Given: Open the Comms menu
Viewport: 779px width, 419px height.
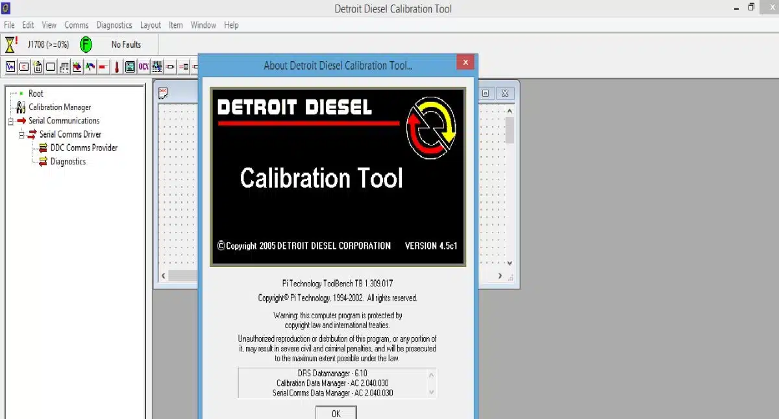Looking at the screenshot, I should [77, 25].
